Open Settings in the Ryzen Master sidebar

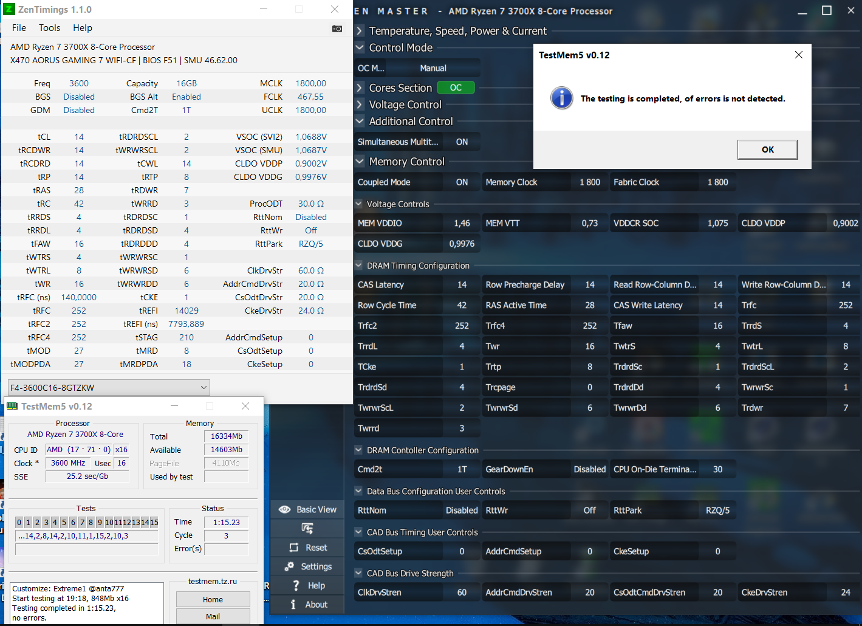coord(307,566)
